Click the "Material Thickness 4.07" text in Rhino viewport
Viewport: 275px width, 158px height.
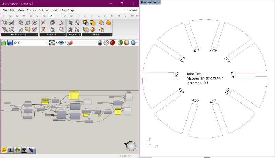pyautogui.click(x=205, y=78)
